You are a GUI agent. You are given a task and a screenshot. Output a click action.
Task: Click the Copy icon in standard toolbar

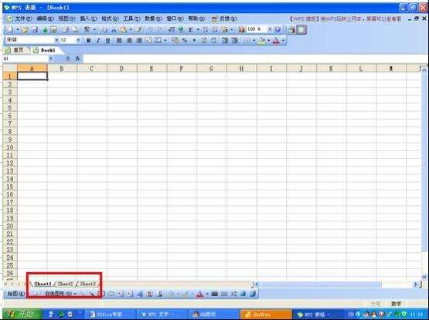pyautogui.click(x=104, y=29)
